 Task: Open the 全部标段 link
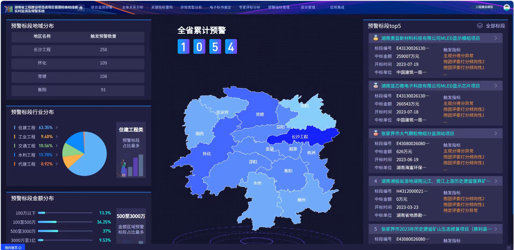coord(495,26)
